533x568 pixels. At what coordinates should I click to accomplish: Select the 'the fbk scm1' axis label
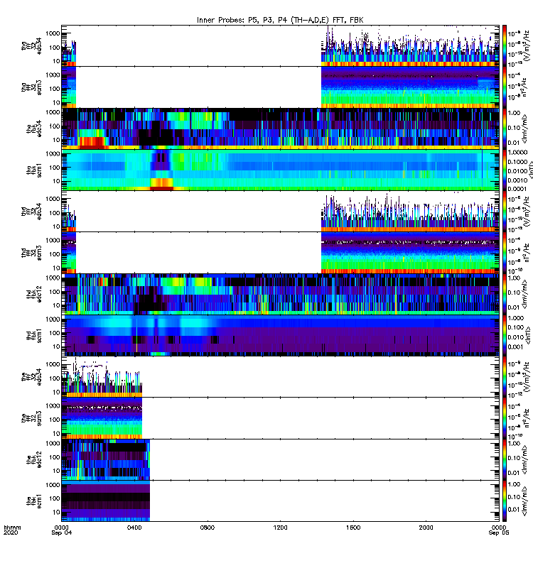(x=34, y=501)
